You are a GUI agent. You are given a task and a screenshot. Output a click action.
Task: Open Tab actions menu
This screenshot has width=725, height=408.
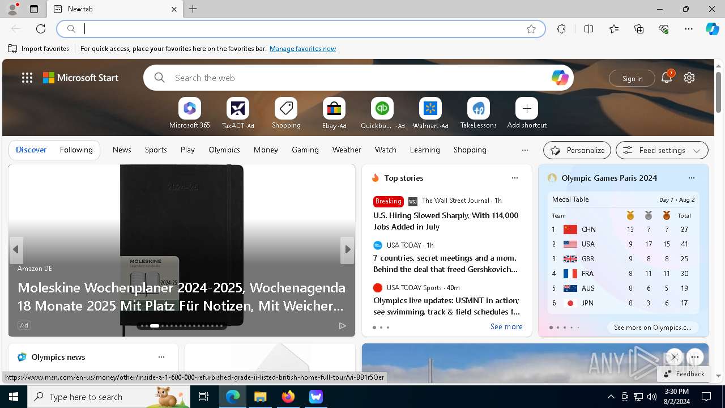click(34, 9)
